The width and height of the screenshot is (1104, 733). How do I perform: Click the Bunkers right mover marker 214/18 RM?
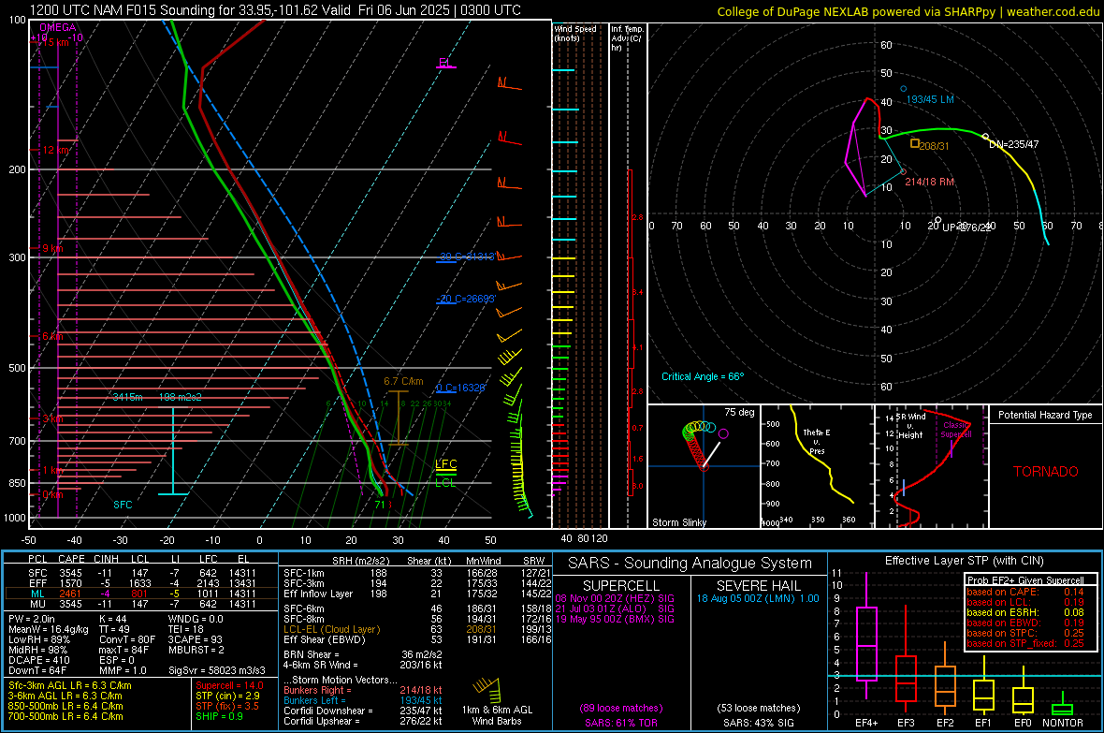[x=904, y=171]
